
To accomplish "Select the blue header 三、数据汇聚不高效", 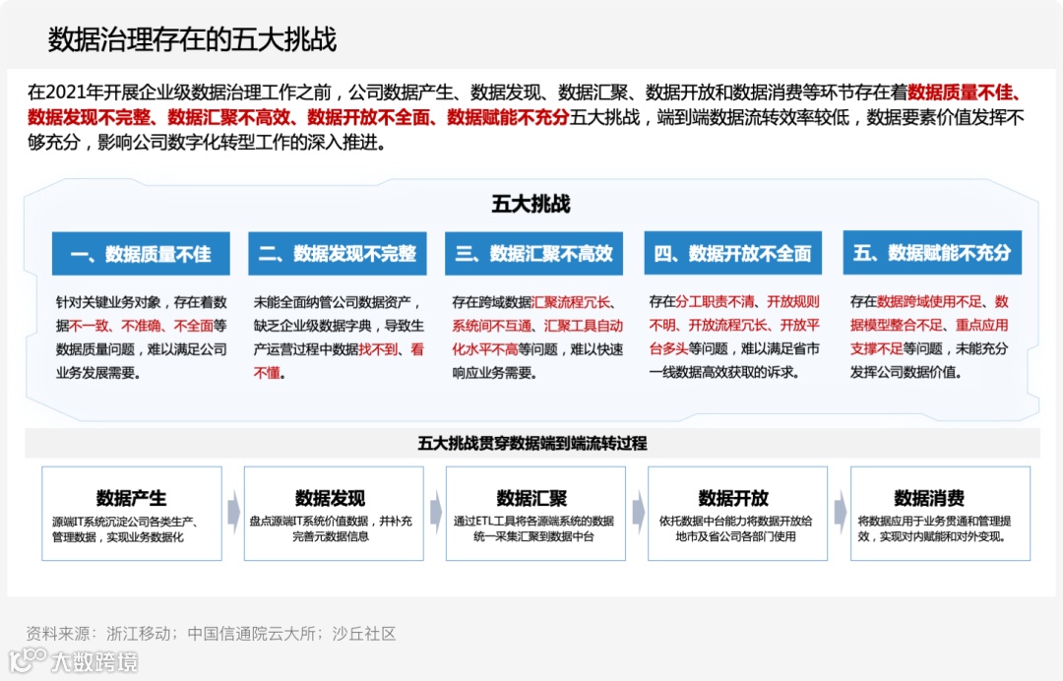I will (534, 254).
